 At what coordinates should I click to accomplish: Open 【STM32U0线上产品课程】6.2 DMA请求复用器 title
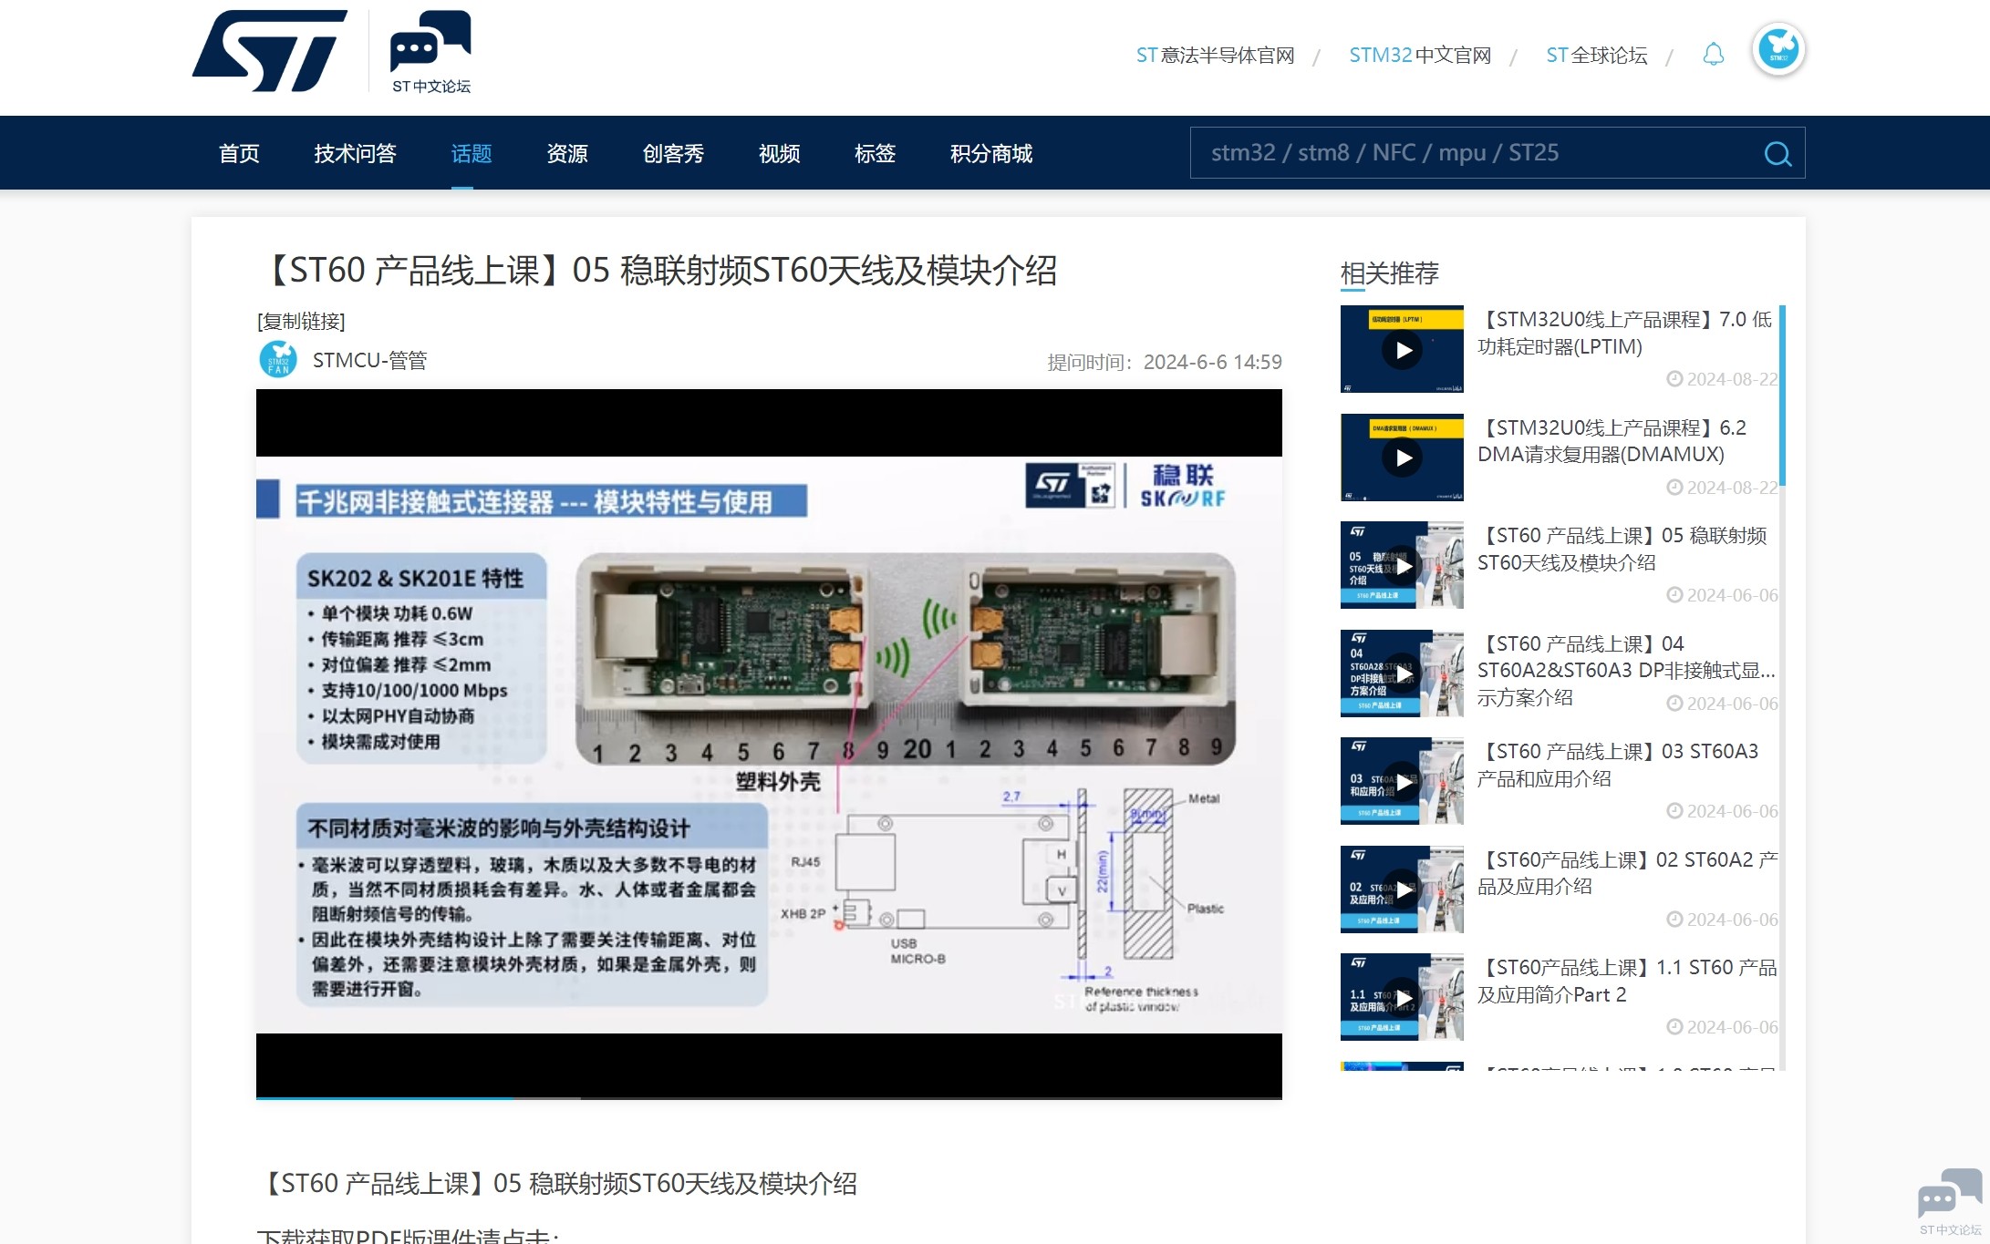tap(1612, 441)
